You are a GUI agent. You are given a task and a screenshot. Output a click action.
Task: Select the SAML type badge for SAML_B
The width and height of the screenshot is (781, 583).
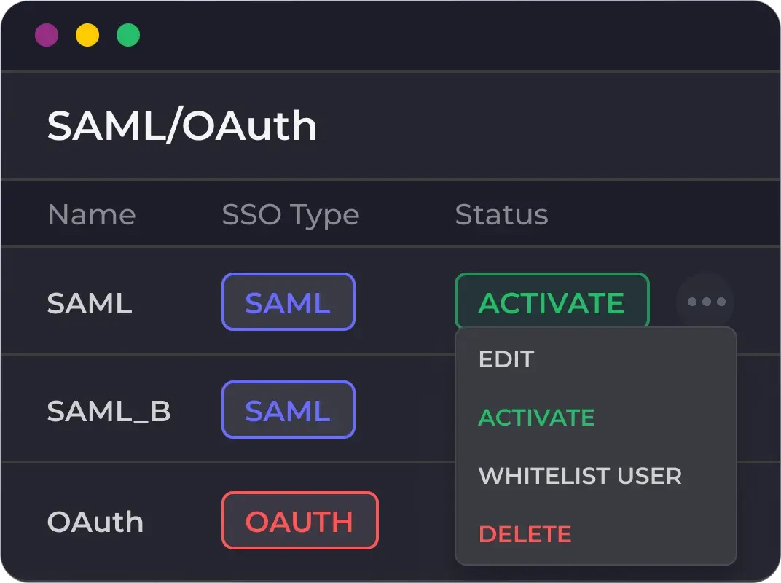288,409
